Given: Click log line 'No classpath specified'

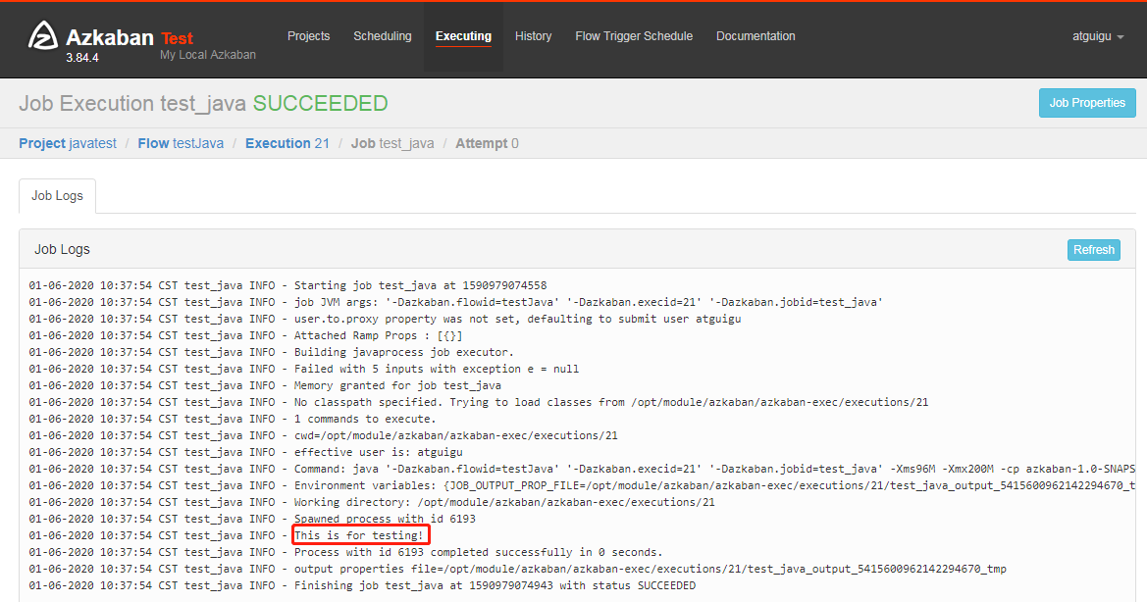Looking at the screenshot, I should (479, 403).
